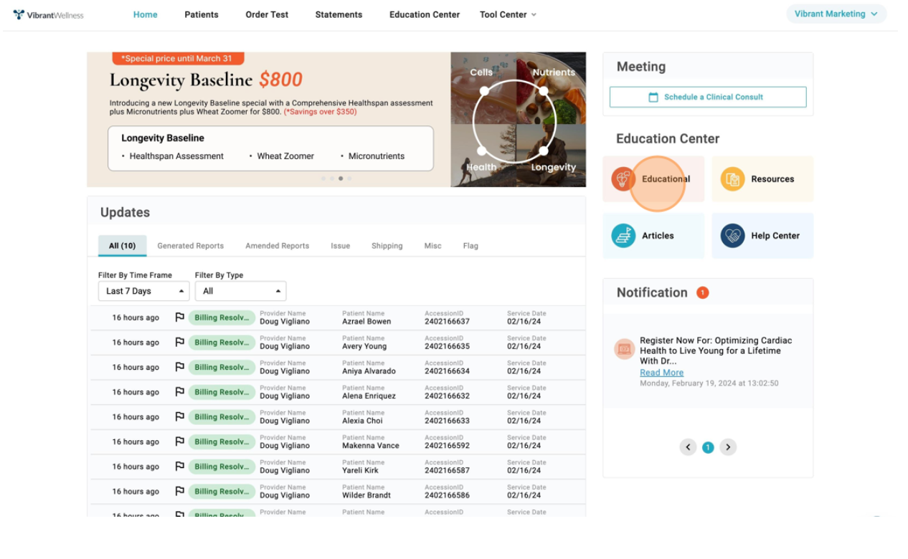Click the flag icon for Makenna Vance
Image resolution: width=908 pixels, height=559 pixels.
[x=180, y=441]
